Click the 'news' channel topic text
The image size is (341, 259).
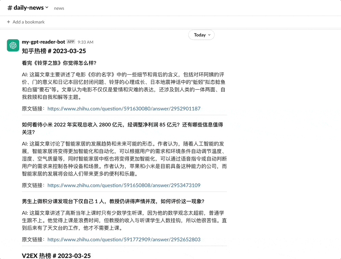tap(59, 8)
